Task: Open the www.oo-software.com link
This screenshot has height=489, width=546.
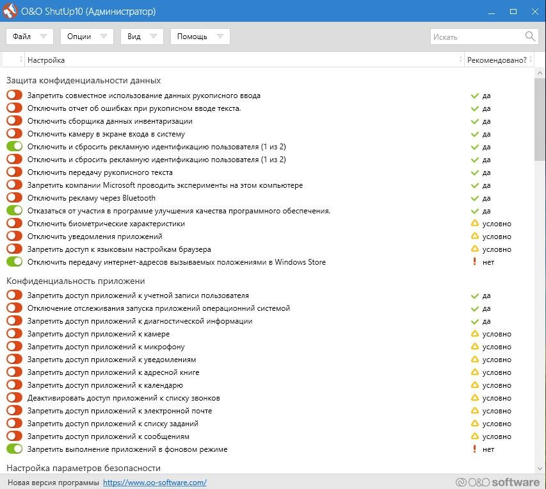Action: (155, 483)
